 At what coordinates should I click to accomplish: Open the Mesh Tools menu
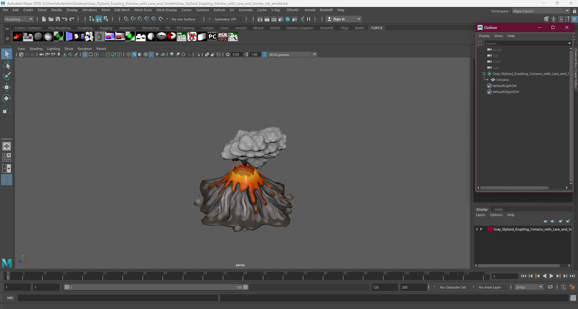pyautogui.click(x=143, y=10)
